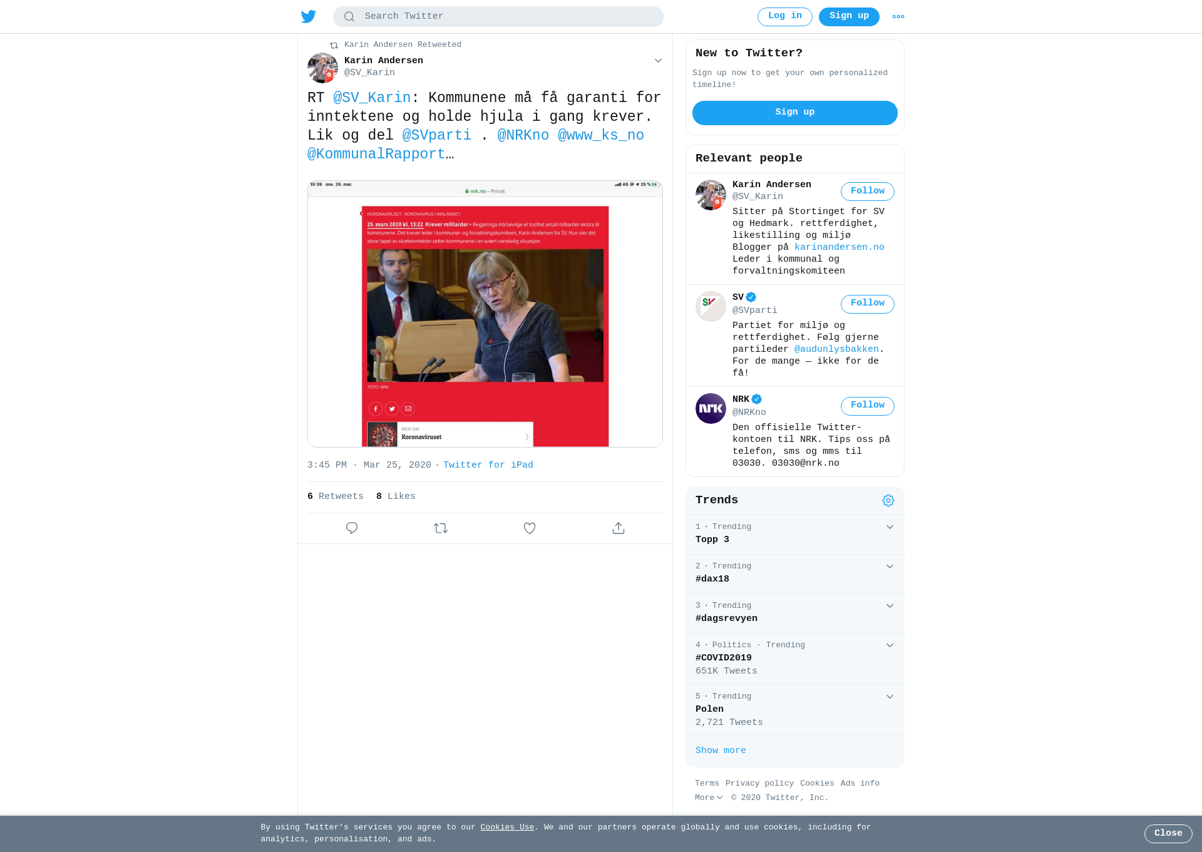Open the #dagsrevyen trending item
This screenshot has height=852, width=1202.
[x=795, y=613]
